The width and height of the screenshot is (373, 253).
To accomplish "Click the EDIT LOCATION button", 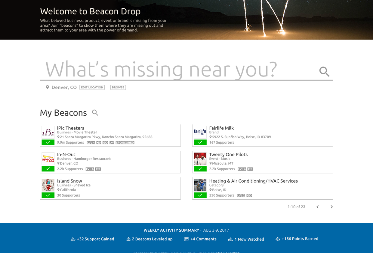I will (x=92, y=87).
